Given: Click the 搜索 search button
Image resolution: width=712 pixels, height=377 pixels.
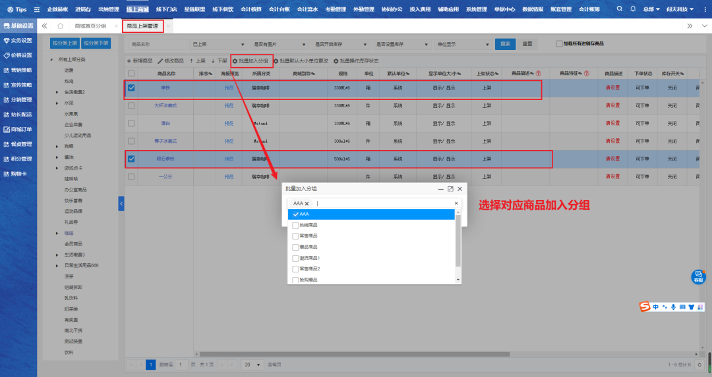Looking at the screenshot, I should click(x=505, y=44).
